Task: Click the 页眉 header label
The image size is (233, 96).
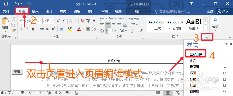Action: [17, 72]
